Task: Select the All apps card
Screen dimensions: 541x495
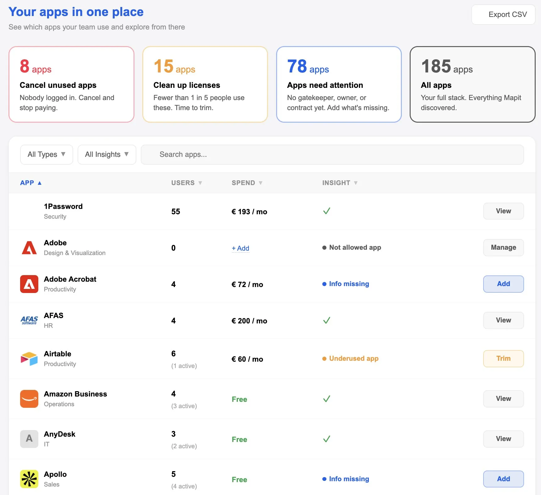Action: [x=473, y=84]
